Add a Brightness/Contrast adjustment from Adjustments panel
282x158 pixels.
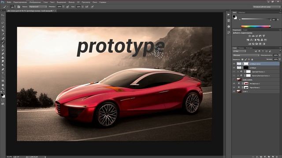pyautogui.click(x=249, y=36)
